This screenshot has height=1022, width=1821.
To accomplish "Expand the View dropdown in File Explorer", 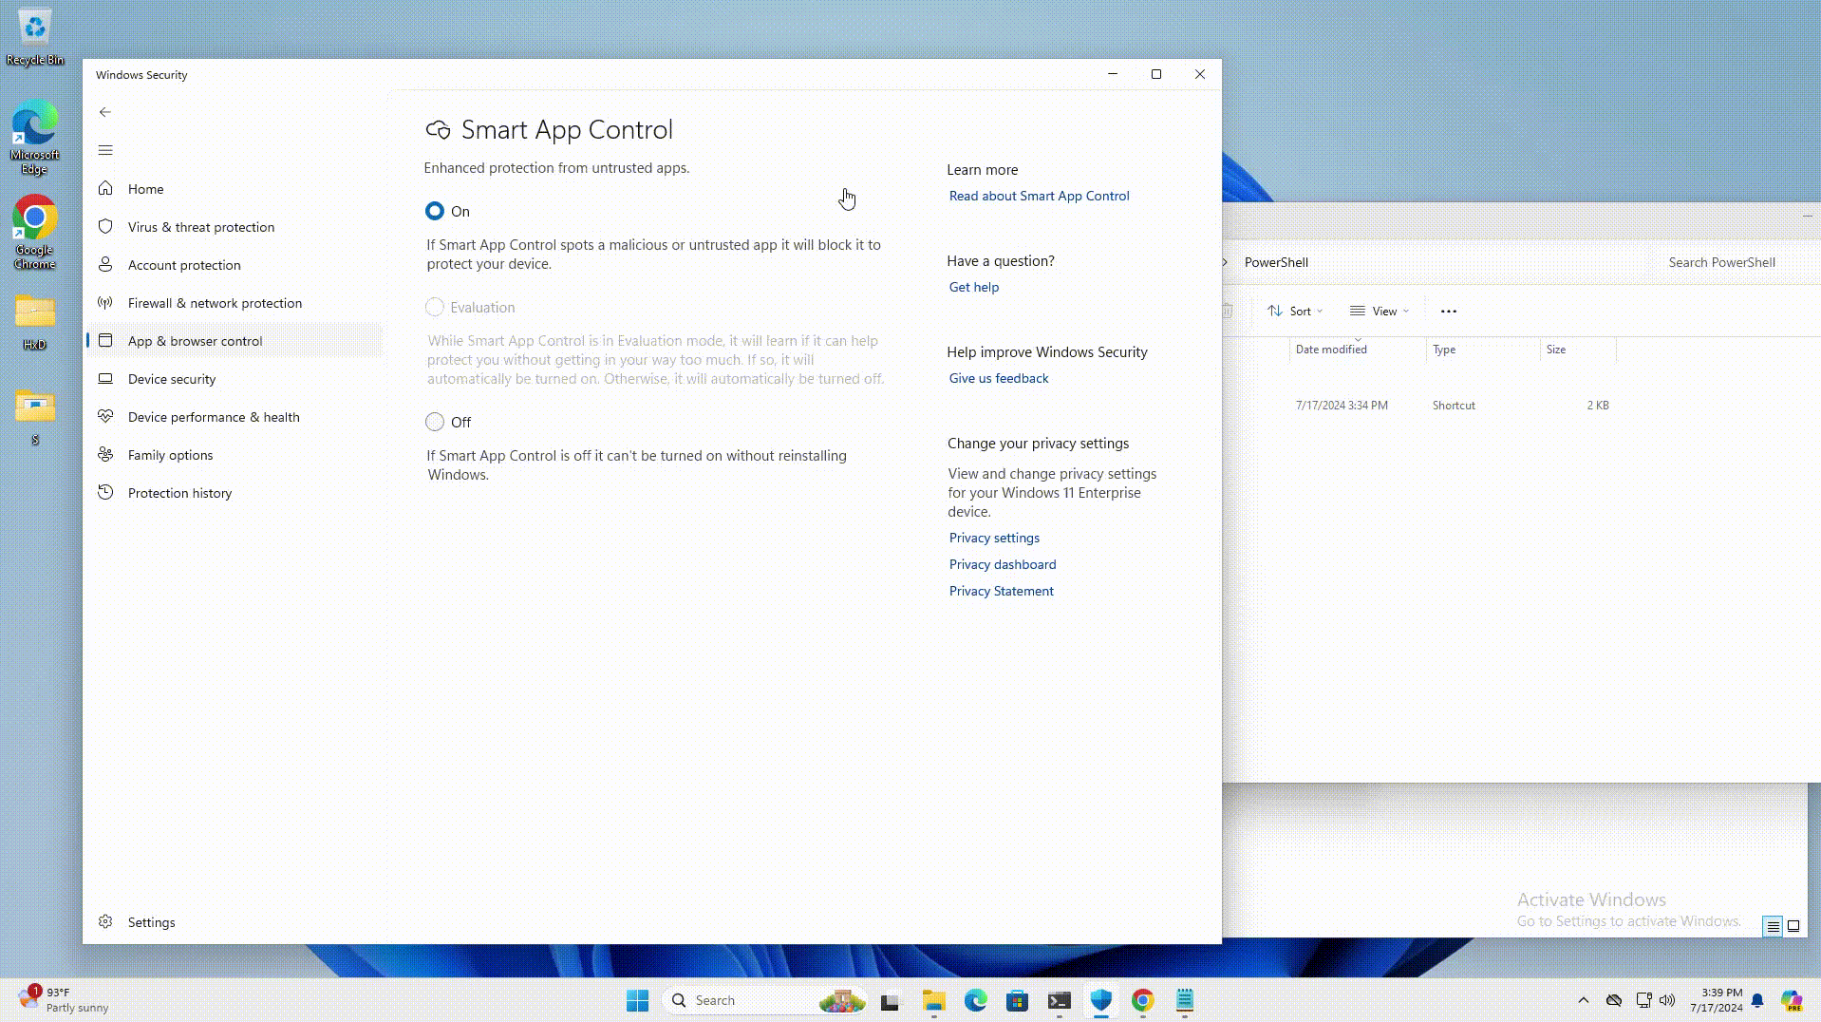I will 1380,311.
